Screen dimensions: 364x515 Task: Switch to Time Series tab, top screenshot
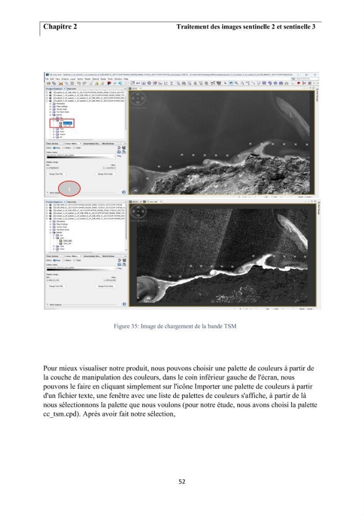click(x=52, y=144)
